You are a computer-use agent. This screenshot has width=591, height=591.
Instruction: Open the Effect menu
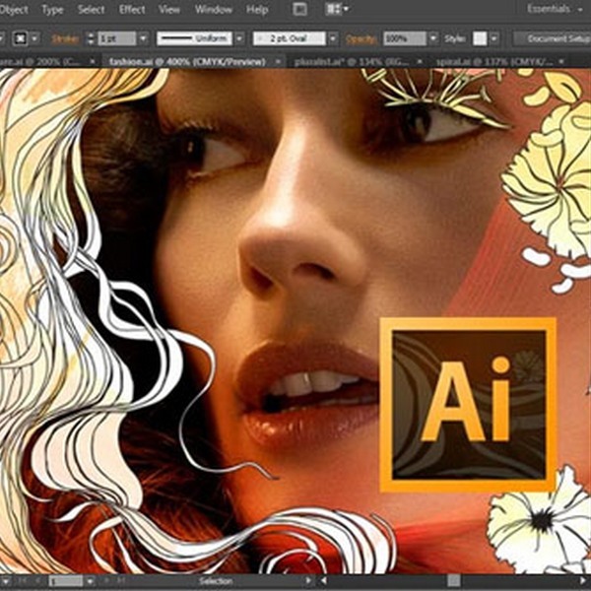pyautogui.click(x=131, y=10)
